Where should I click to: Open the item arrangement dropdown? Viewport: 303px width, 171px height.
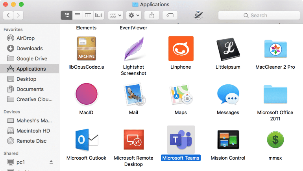click(x=116, y=15)
